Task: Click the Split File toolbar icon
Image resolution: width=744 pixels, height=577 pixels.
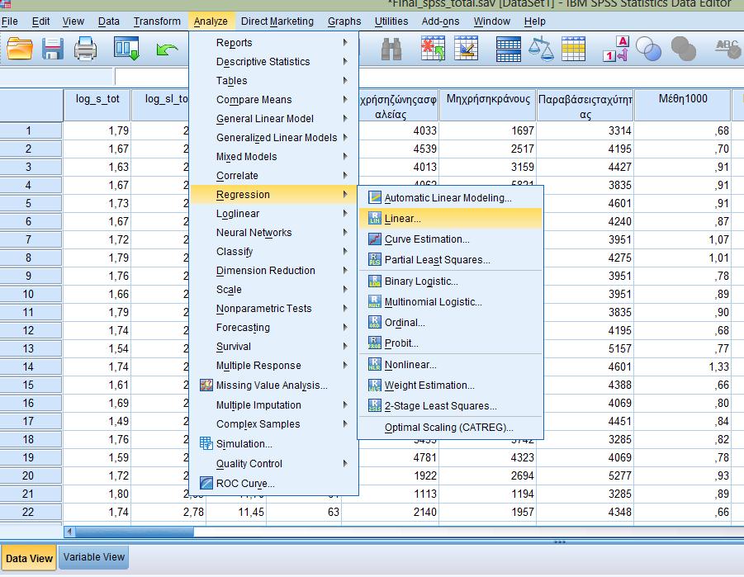Action: (508, 50)
